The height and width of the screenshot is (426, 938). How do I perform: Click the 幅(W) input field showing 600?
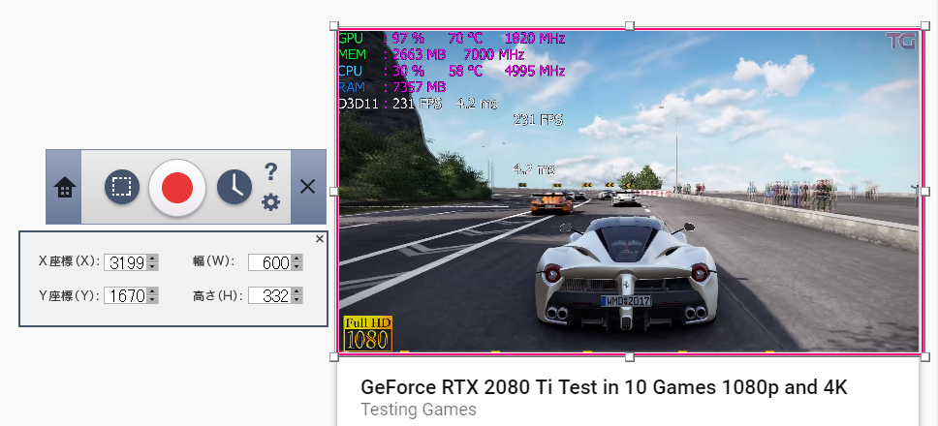269,262
